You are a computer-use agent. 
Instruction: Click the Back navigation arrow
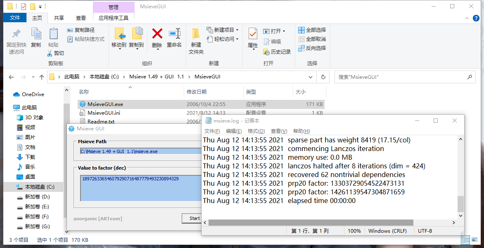pos(12,77)
